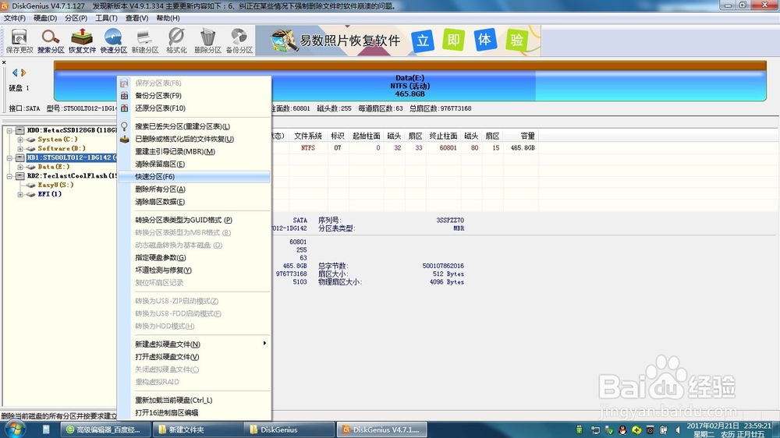Choose 指定硬盘参数 menu entry
Viewport: 780px width, 438px height.
[x=194, y=257]
